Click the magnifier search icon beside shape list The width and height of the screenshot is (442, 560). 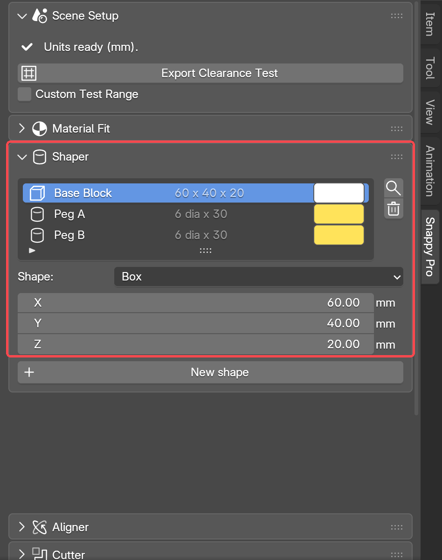coord(394,188)
